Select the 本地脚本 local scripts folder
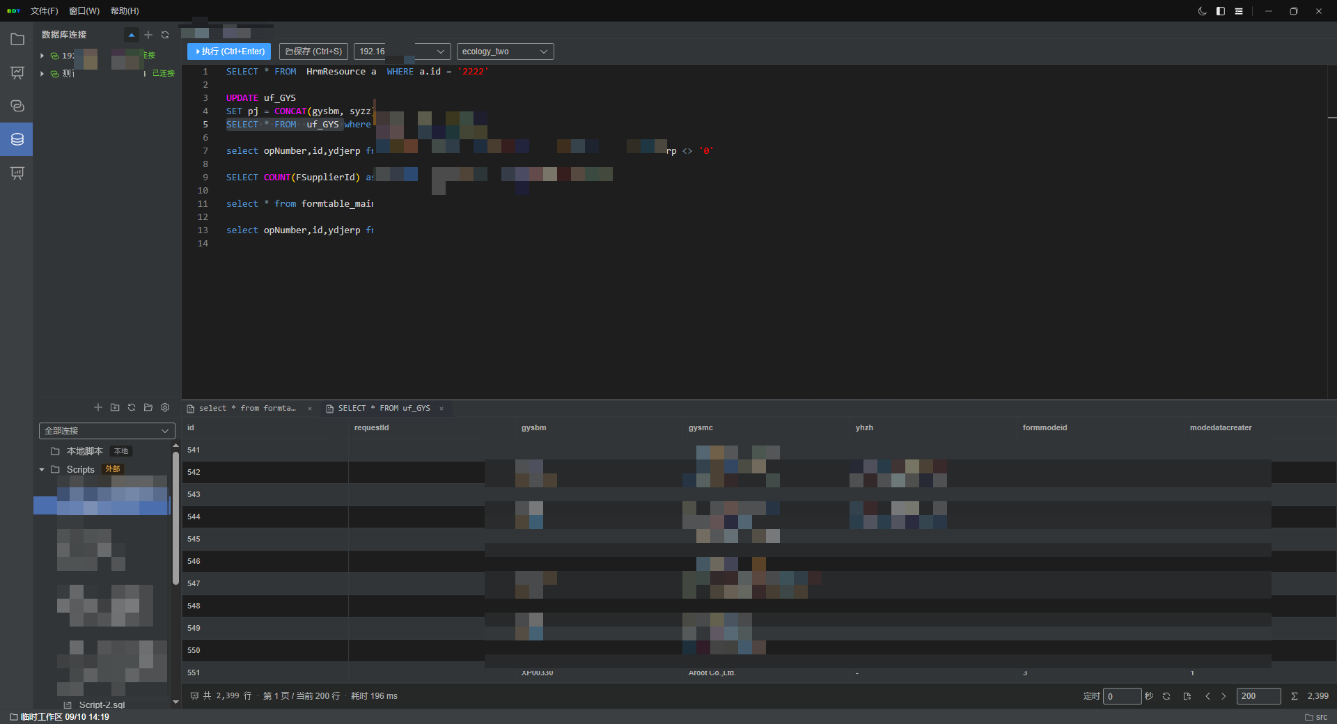 click(x=84, y=451)
